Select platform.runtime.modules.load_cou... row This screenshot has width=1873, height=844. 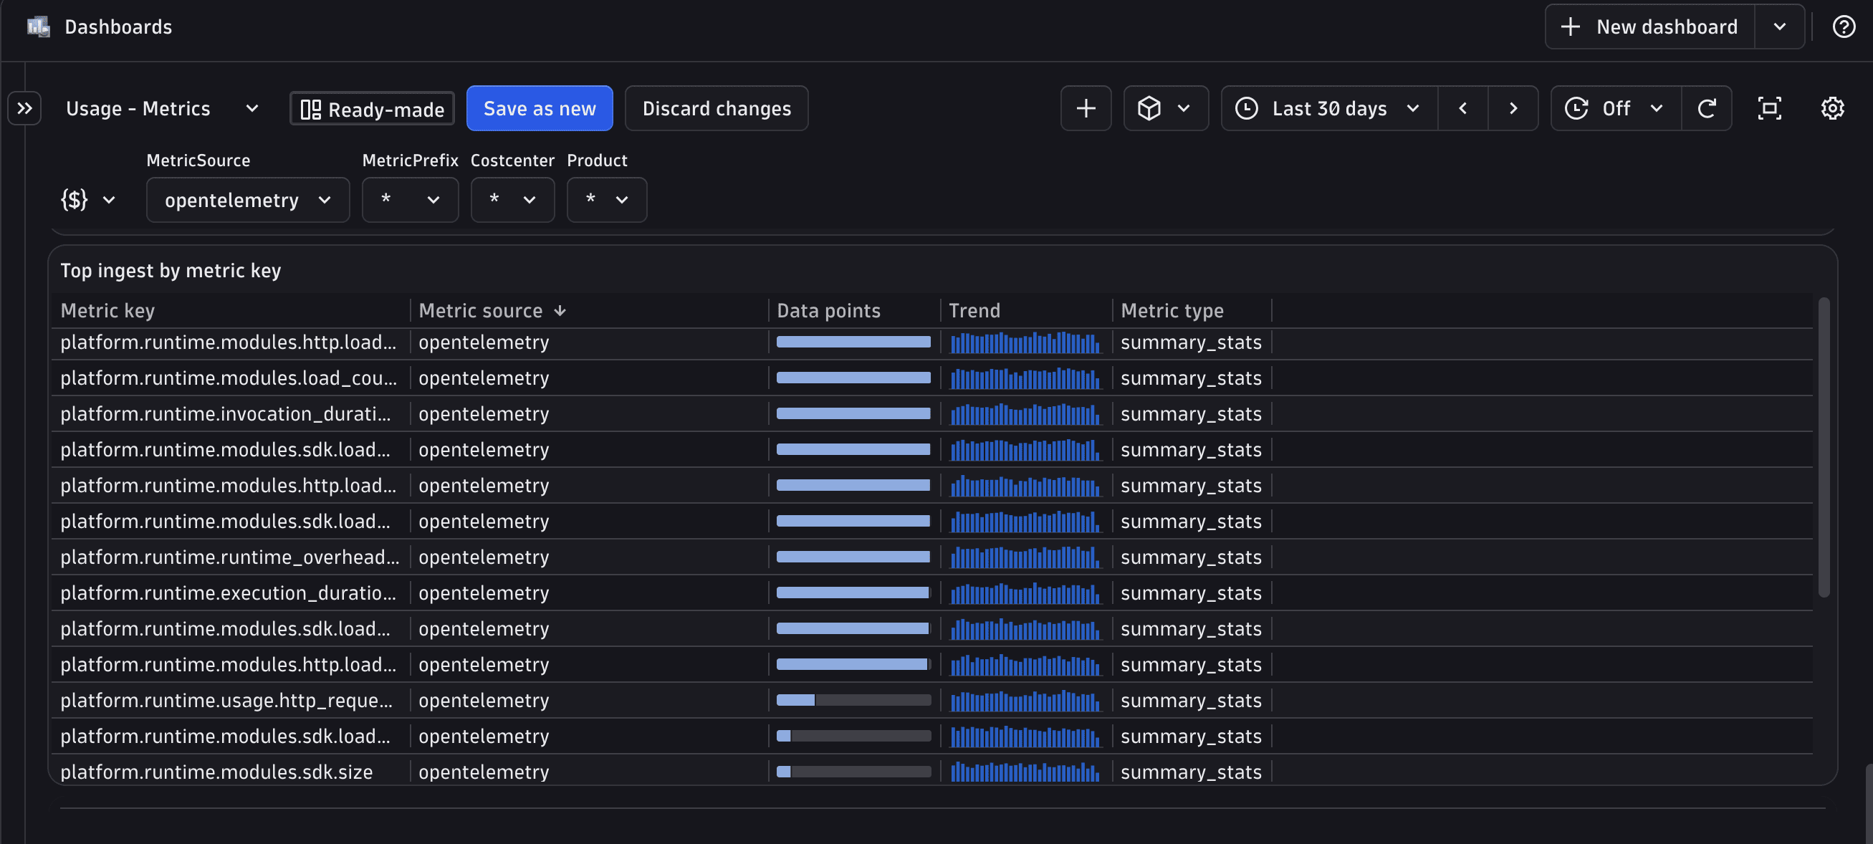click(x=931, y=378)
